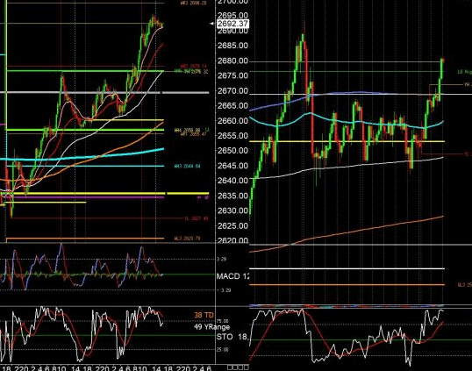This screenshot has height=371, width=472.
Task: Click the 2670.00 price axis label
Action: (232, 90)
